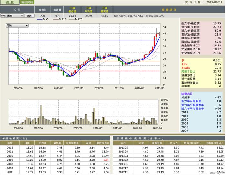Click the red -2.05 growth value
This screenshot has height=175, width=226.
click(x=106, y=160)
